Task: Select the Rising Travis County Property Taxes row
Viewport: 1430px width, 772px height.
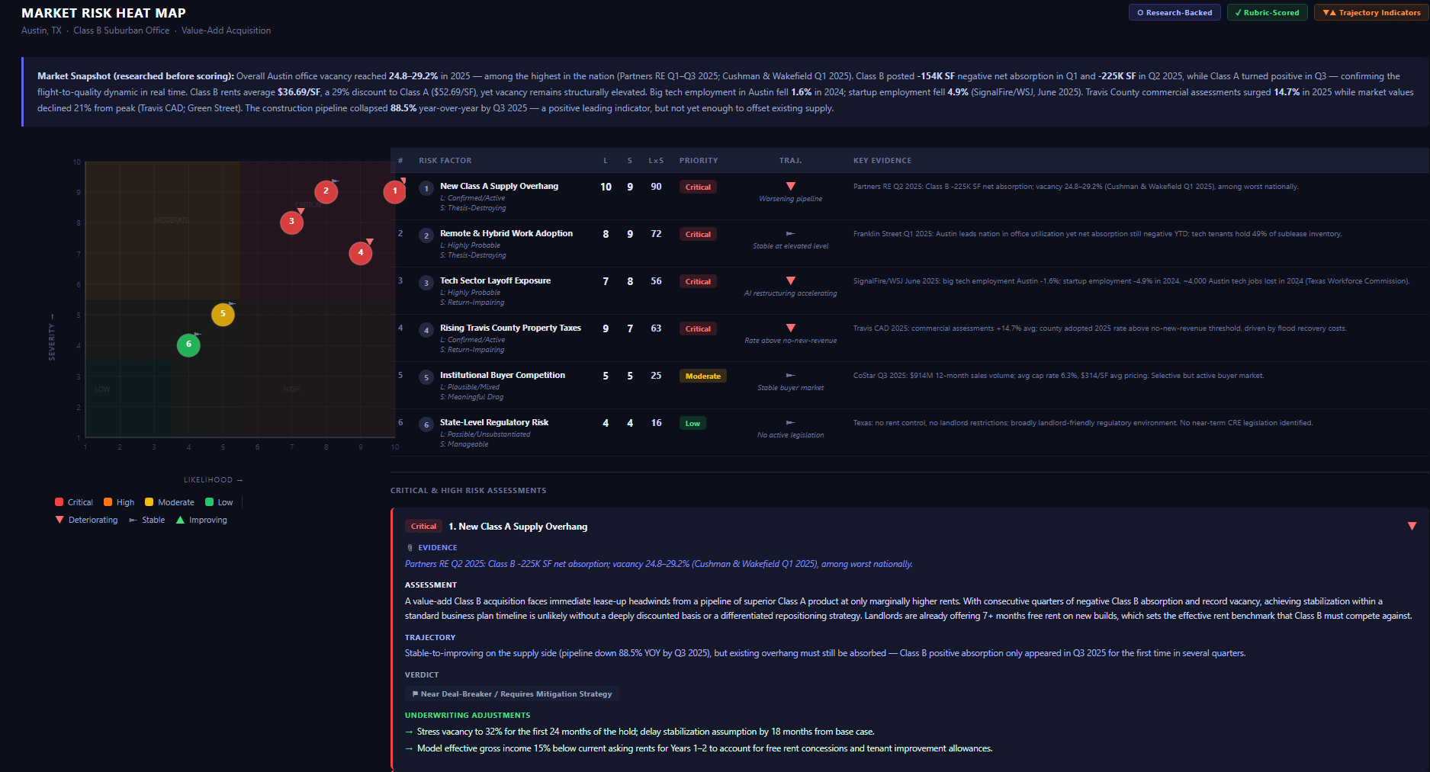Action: pos(510,328)
